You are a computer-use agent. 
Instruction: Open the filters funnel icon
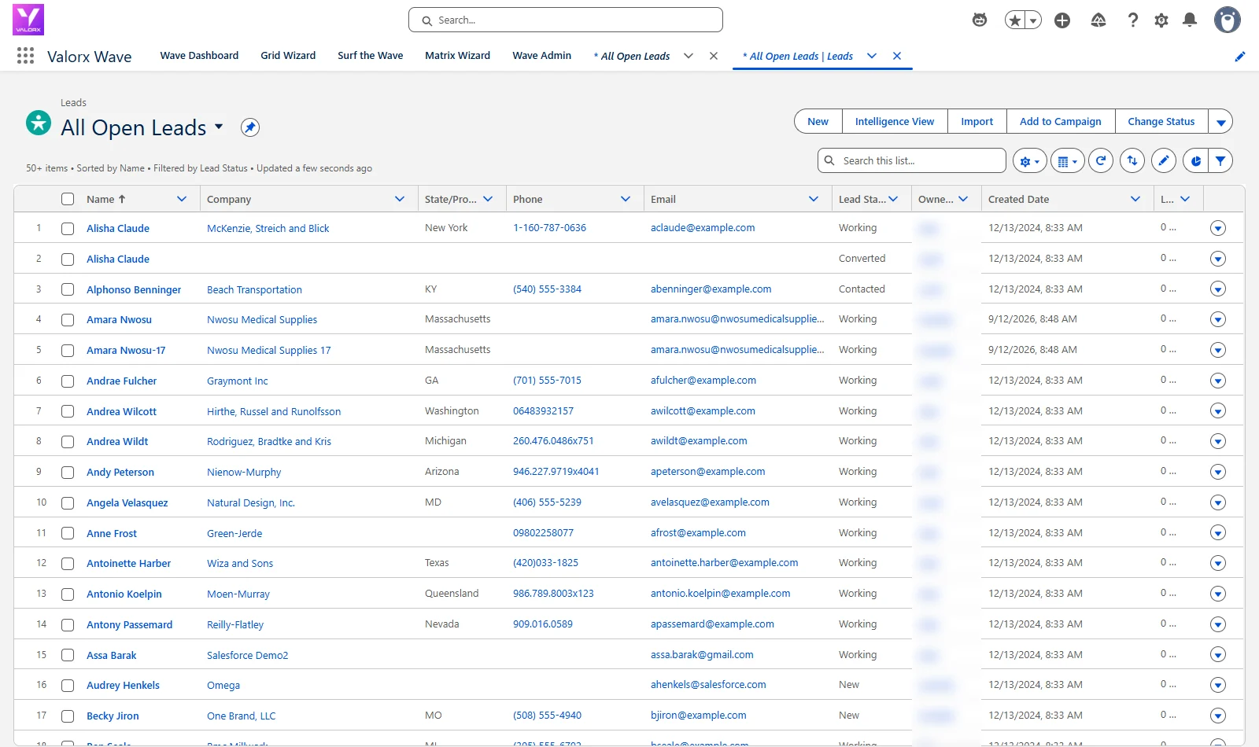click(1220, 160)
